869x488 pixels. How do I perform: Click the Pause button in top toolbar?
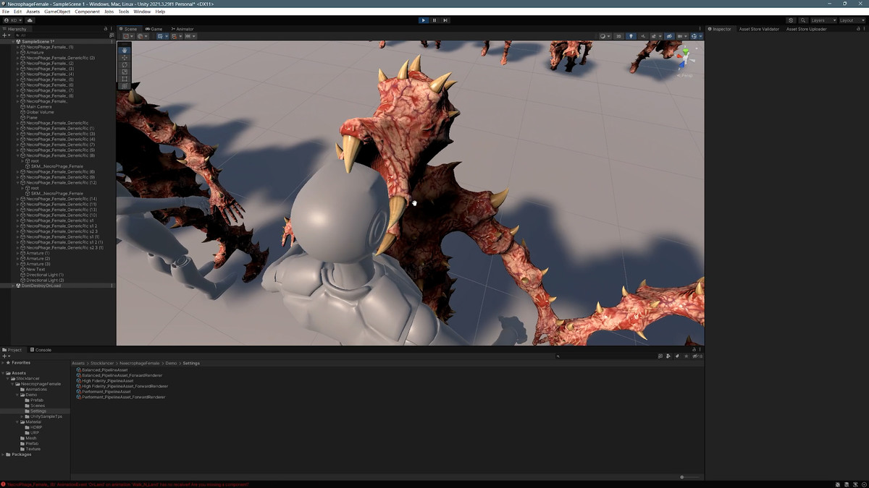click(x=434, y=20)
